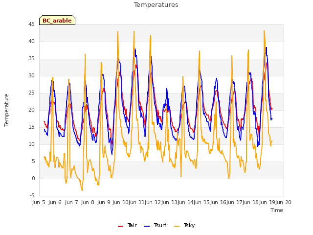The image size is (313, 235).
Task: Click the Jun 9 x-axis tick label
Action: click(x=104, y=202)
